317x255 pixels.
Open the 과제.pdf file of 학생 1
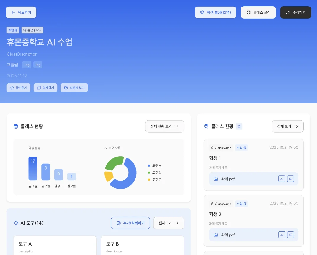254,179
